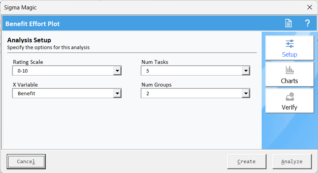318x173 pixels.
Task: Close the Sigma Magic dialog window
Action: (x=310, y=7)
